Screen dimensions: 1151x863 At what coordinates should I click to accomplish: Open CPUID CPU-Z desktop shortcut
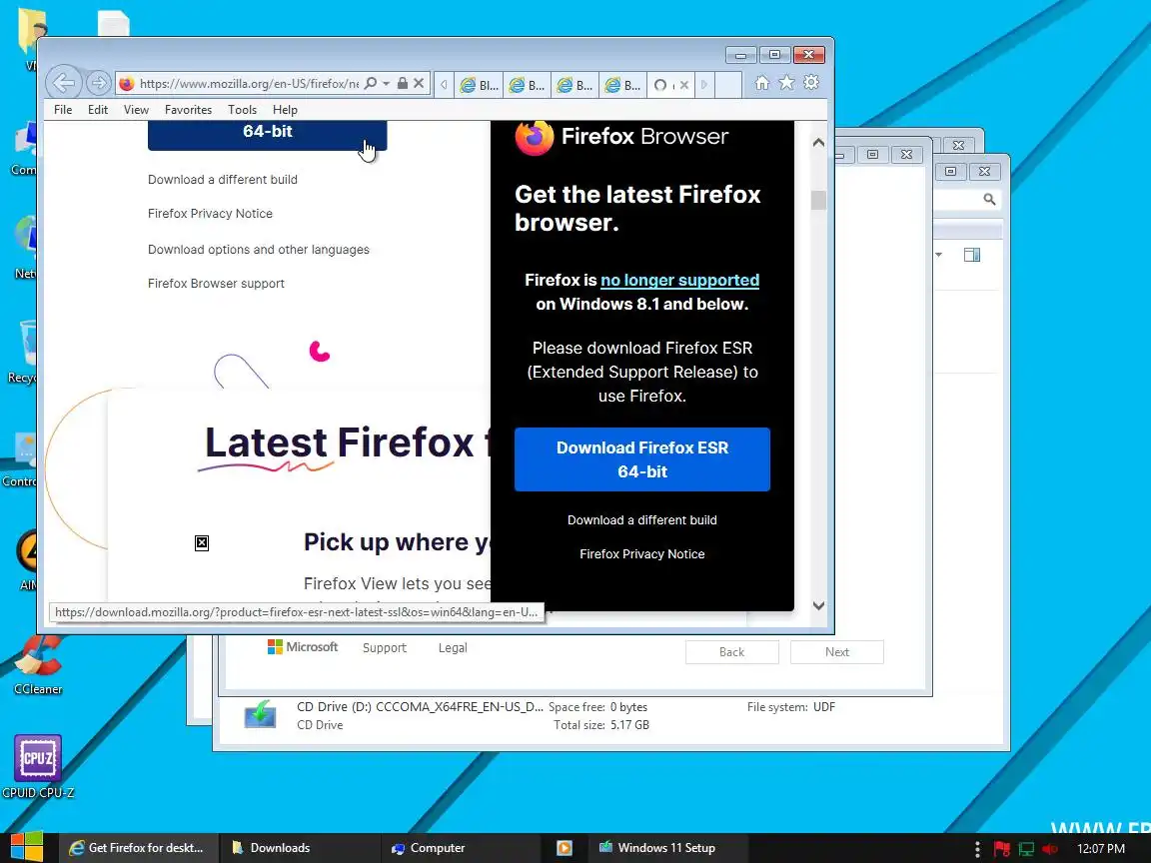38,767
